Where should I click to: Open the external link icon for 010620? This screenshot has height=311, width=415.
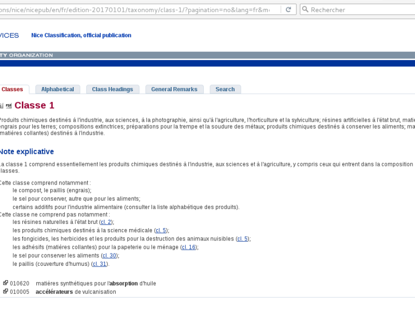point(5,283)
